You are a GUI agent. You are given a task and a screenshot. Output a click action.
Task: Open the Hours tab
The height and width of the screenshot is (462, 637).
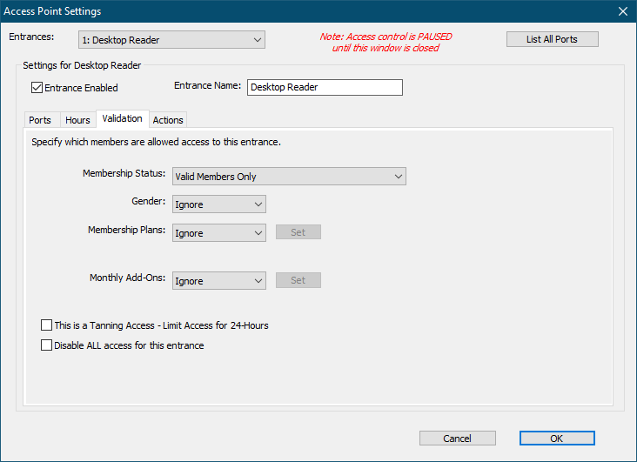click(77, 120)
